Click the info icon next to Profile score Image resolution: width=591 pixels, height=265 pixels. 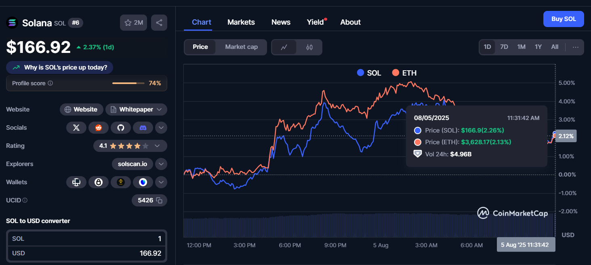[50, 83]
